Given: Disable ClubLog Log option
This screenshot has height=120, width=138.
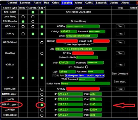Looking at the screenshot, I should tap(42, 34).
